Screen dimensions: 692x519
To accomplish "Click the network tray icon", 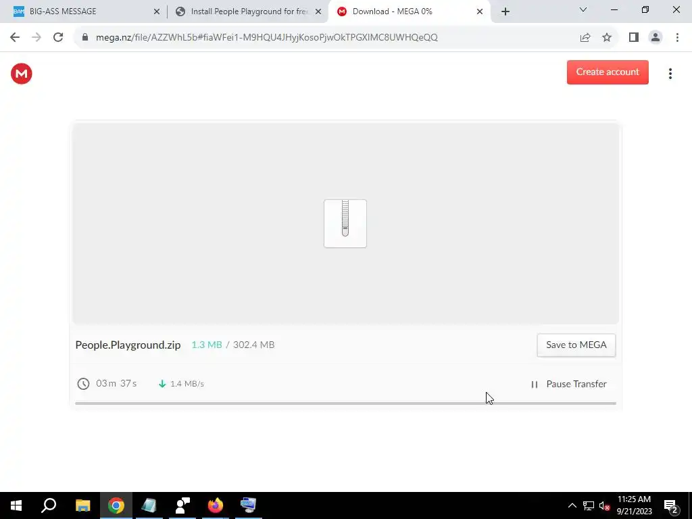I will coord(589,505).
